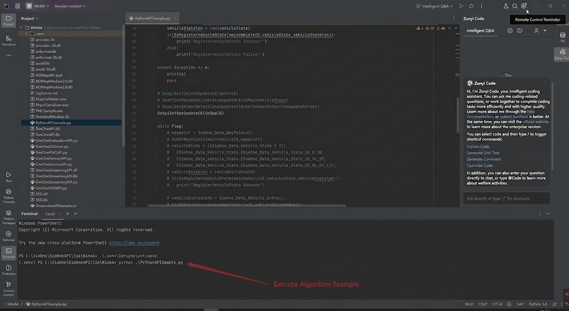Open Code With Me collaboration icon

click(x=505, y=6)
